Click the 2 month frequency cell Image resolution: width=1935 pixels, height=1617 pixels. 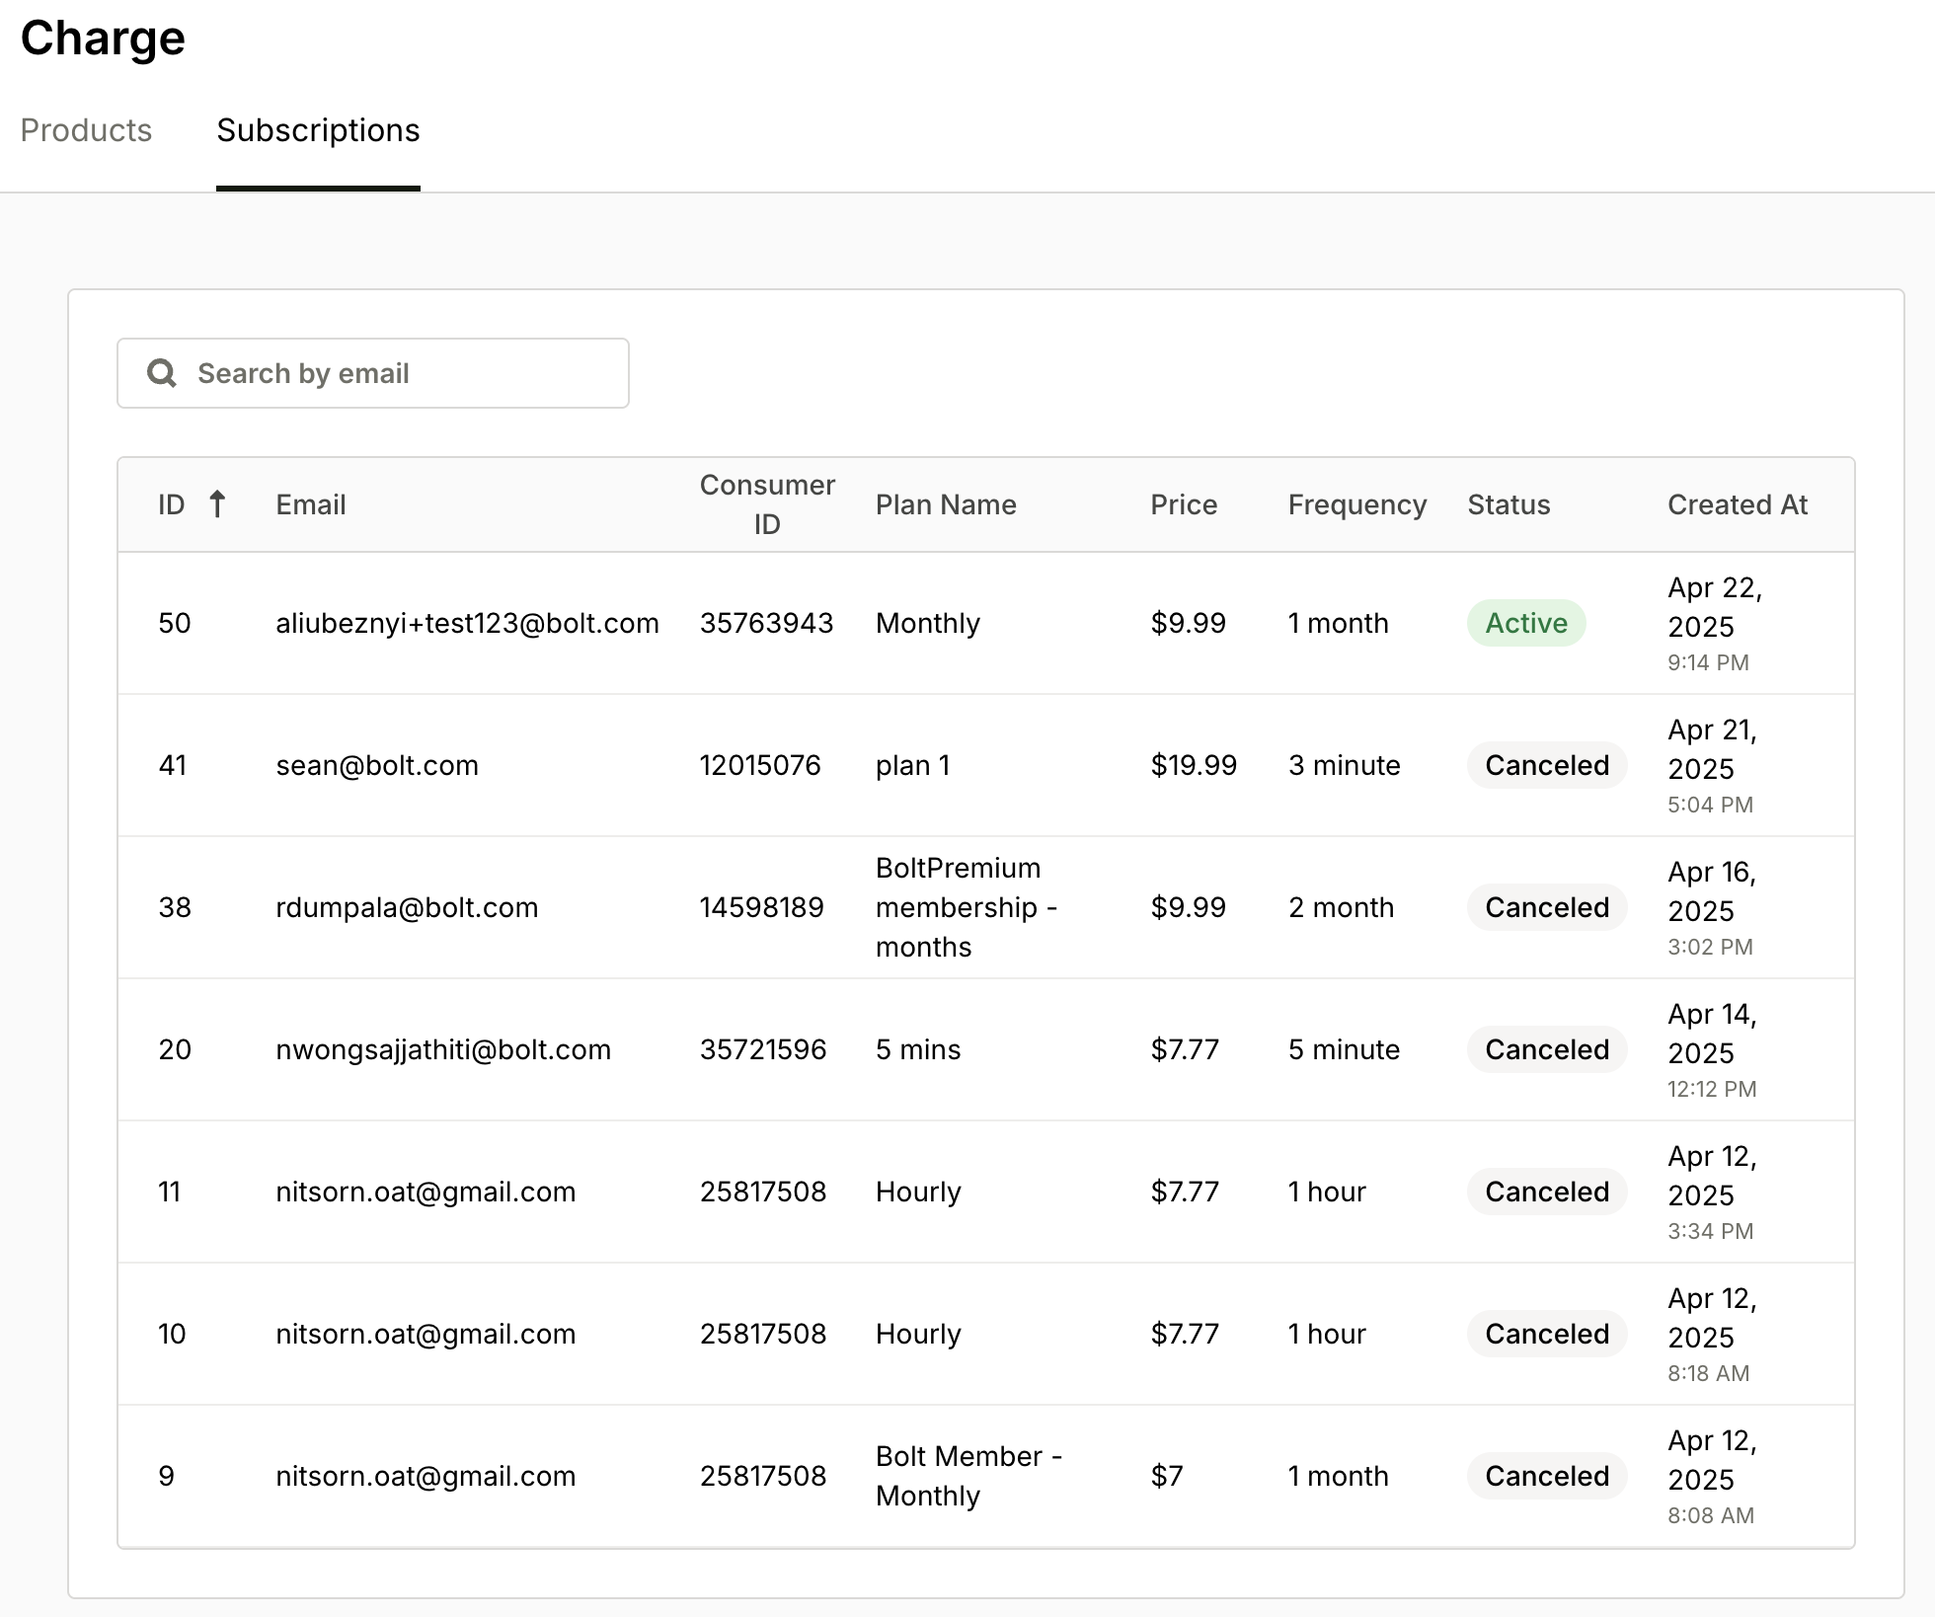1342,907
